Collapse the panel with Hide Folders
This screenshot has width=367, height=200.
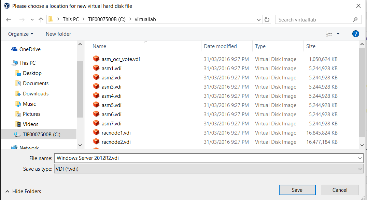pos(23,191)
